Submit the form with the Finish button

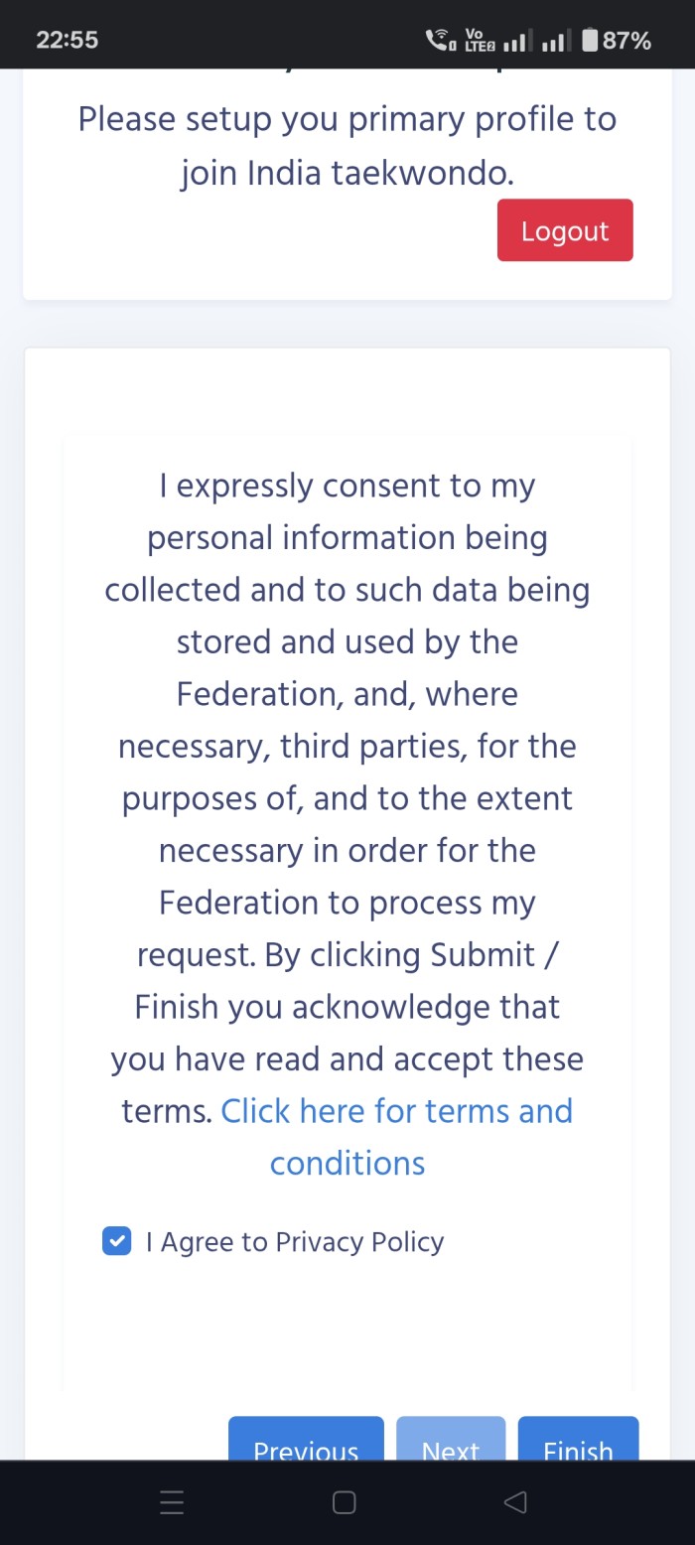(x=578, y=1449)
